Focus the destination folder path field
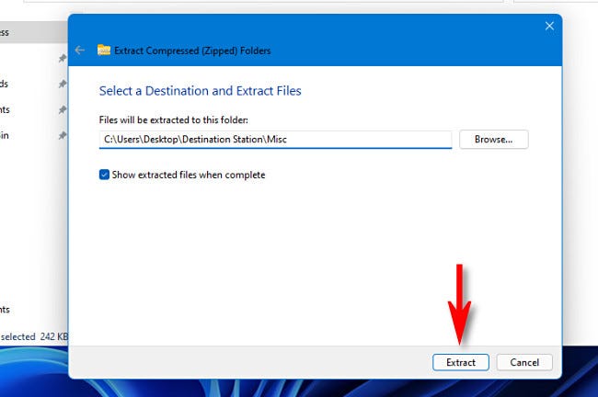 coord(275,140)
